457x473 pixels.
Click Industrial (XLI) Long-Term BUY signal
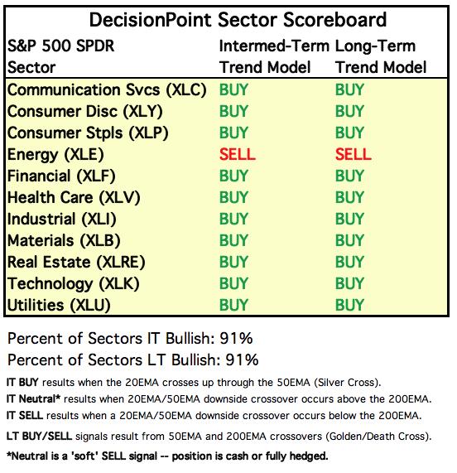349,219
